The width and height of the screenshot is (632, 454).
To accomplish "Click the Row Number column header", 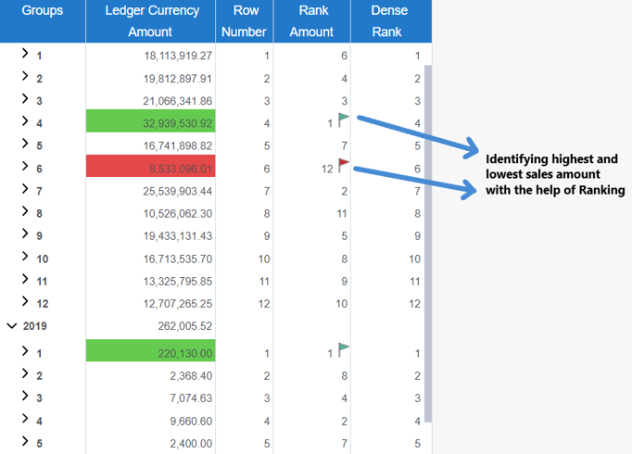I will coord(246,21).
